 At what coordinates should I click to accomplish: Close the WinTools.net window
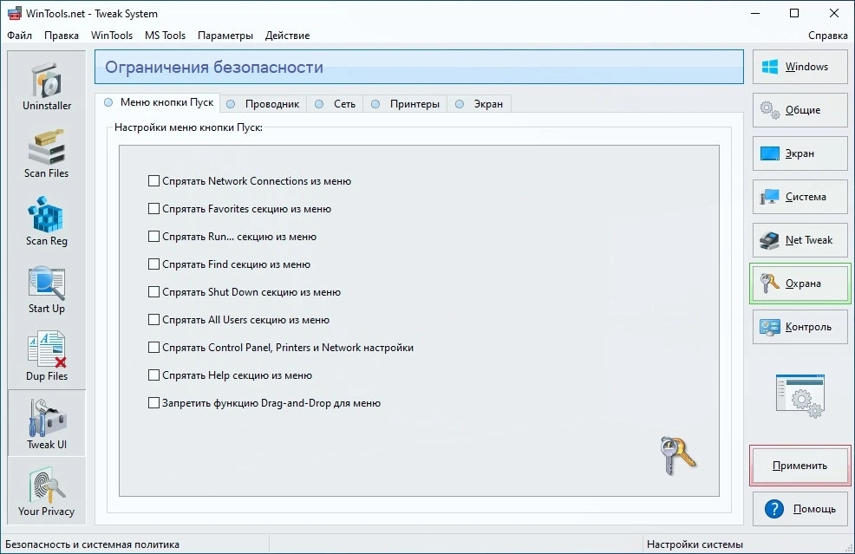(833, 14)
